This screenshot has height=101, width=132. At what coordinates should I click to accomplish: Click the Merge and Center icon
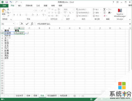59,13
